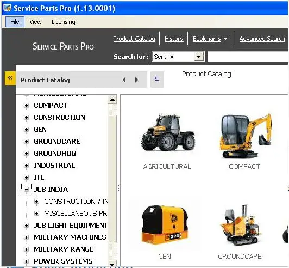The image size is (289, 268).
Task: Click into the search text field
Action: [x=248, y=57]
